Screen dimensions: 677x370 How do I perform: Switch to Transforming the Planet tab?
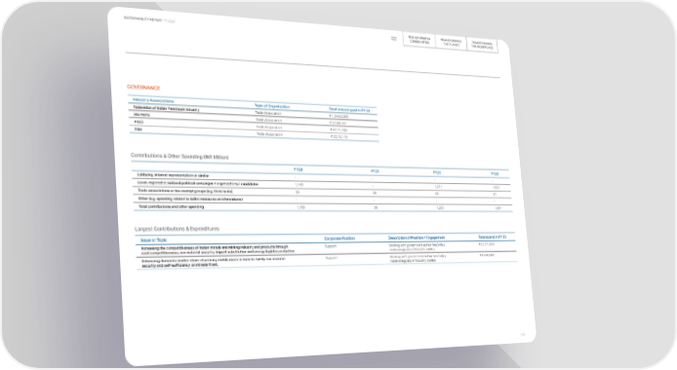coord(451,43)
